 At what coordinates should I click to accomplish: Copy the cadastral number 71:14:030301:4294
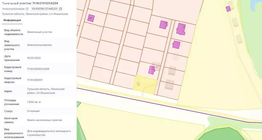[x=27, y=9]
